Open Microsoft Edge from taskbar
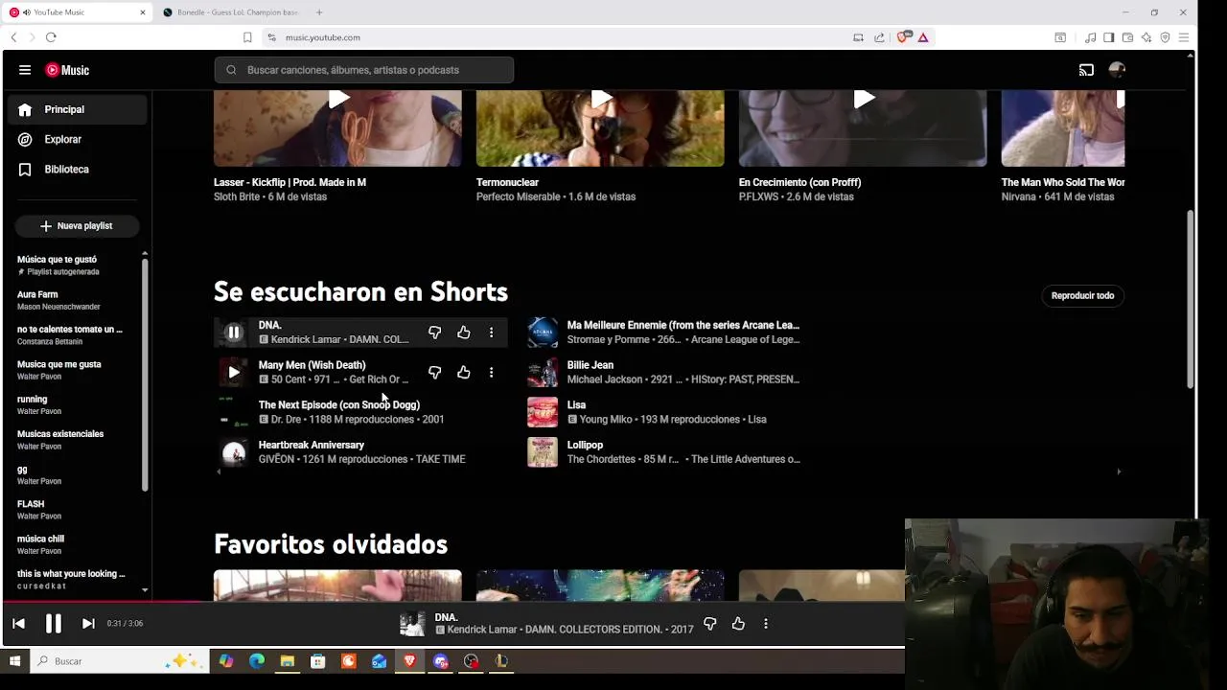This screenshot has height=690, width=1227. 257,661
